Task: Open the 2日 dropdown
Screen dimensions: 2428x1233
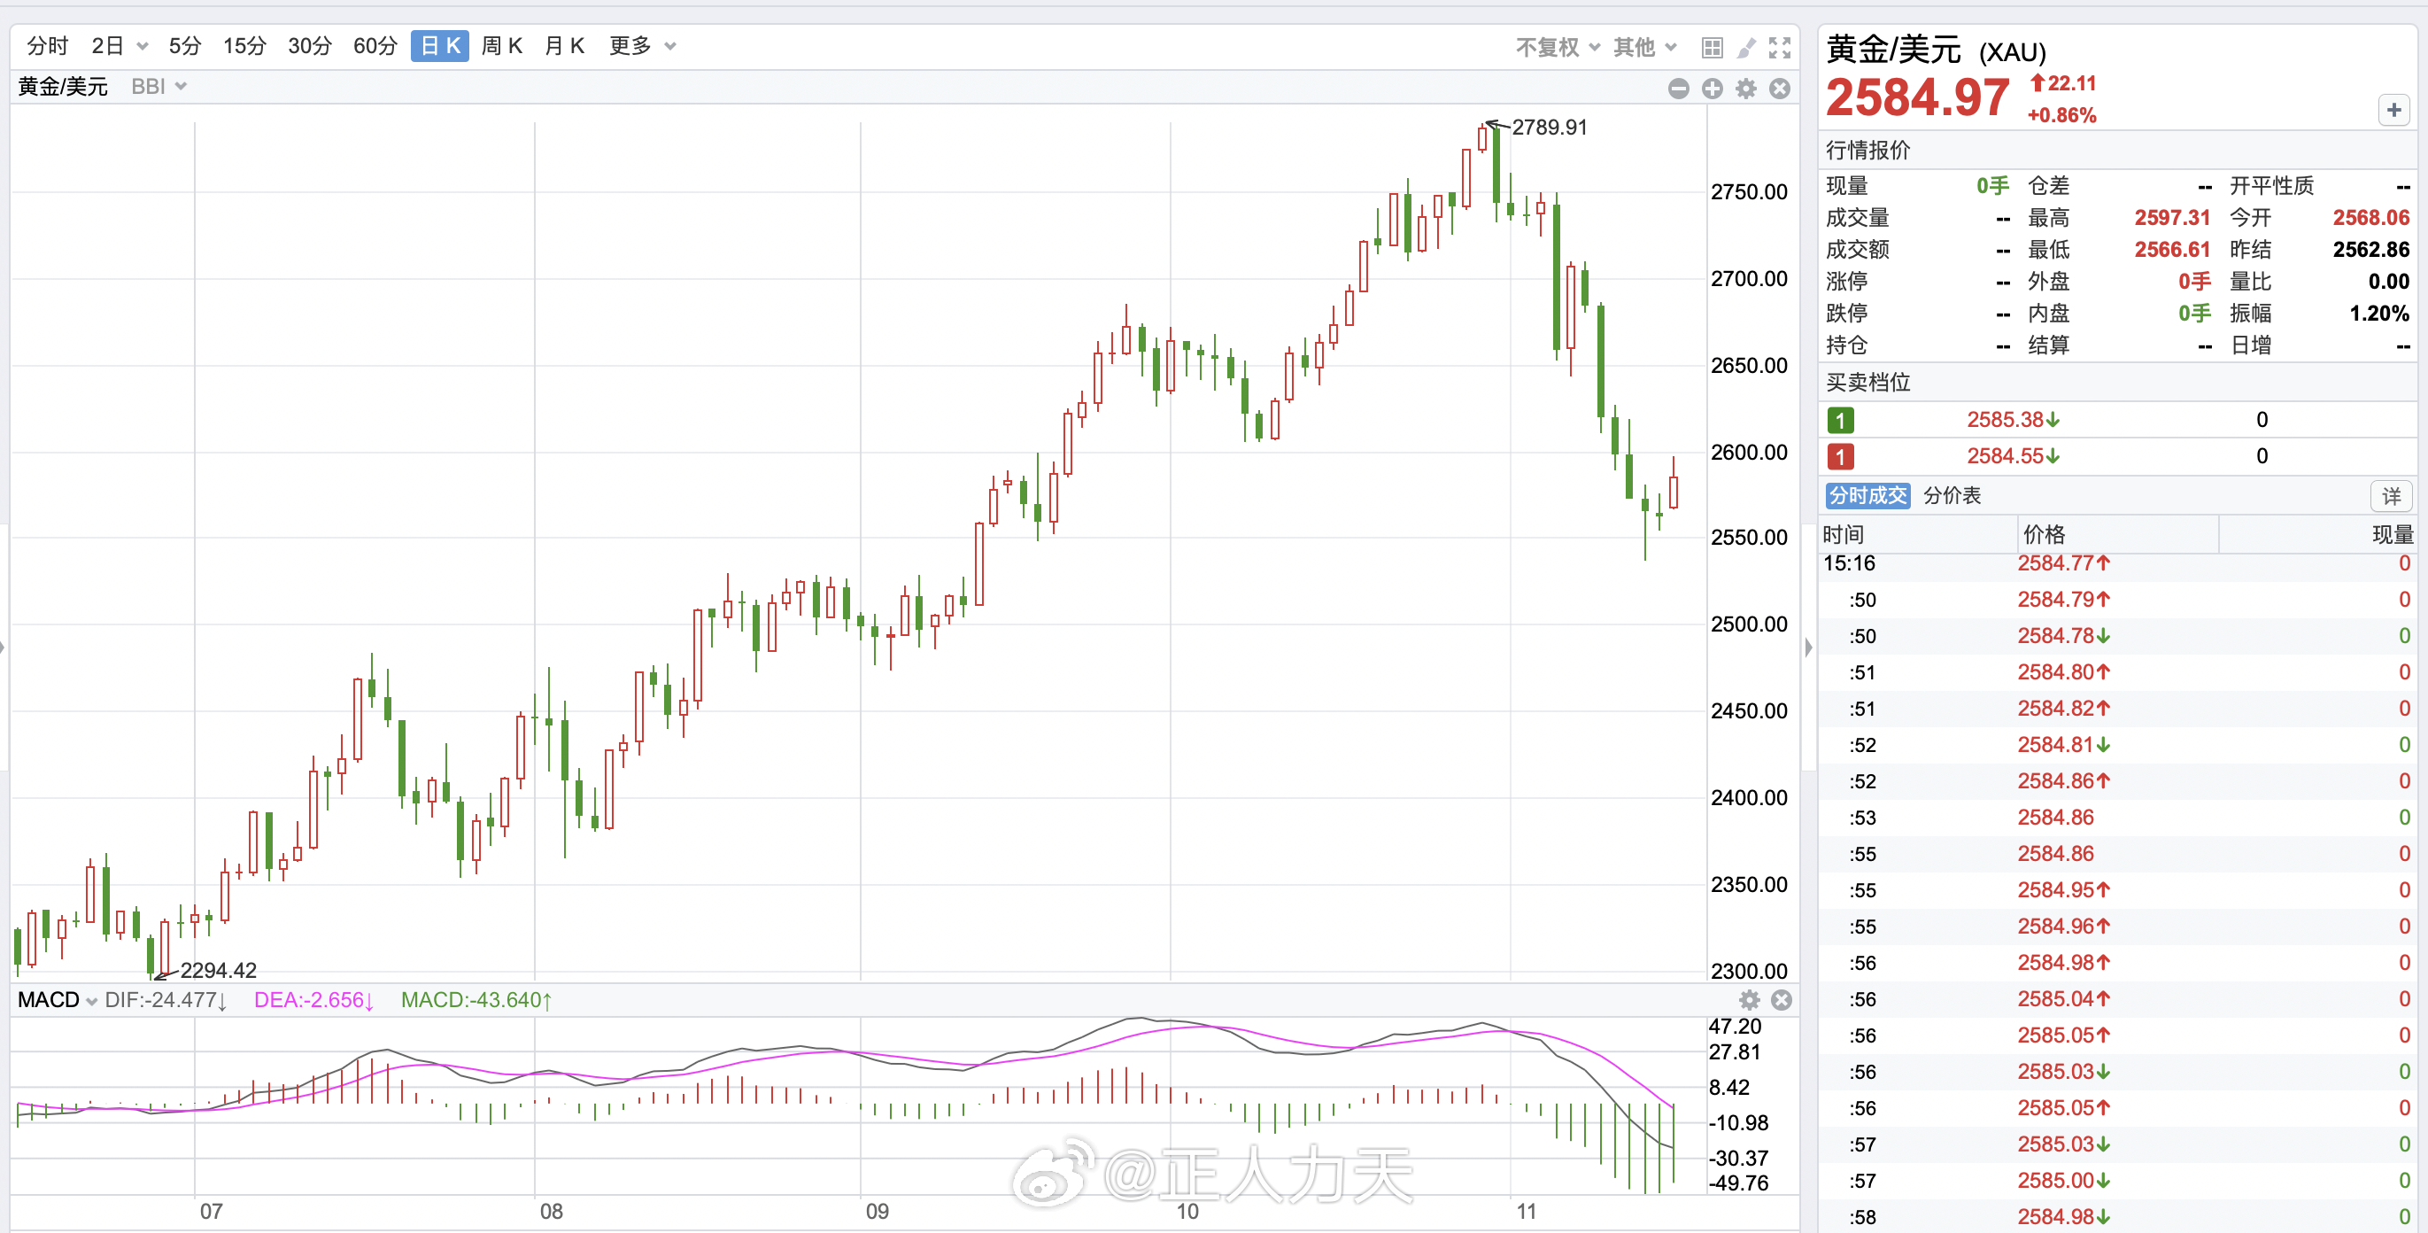Action: coord(120,46)
